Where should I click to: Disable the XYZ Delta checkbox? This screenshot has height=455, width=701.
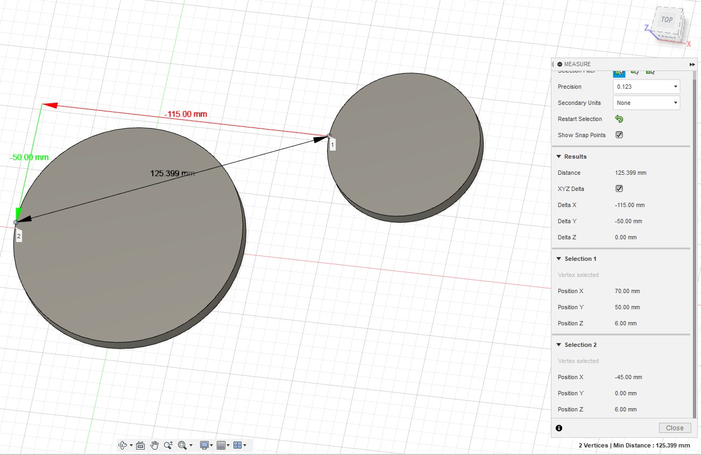point(619,188)
